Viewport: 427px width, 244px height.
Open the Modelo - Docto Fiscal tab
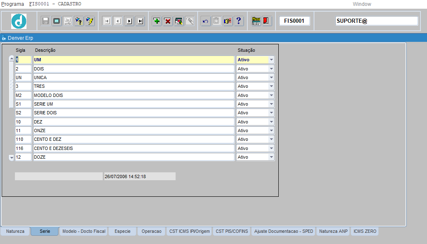[84, 231]
